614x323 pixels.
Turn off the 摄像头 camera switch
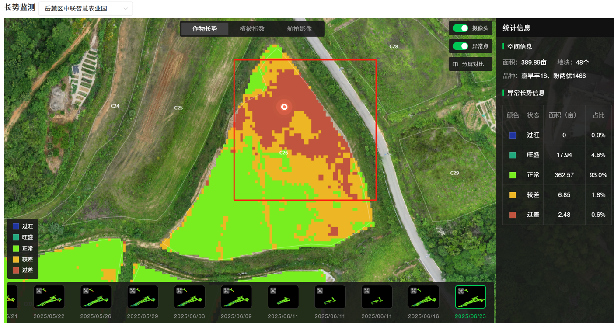pyautogui.click(x=460, y=28)
